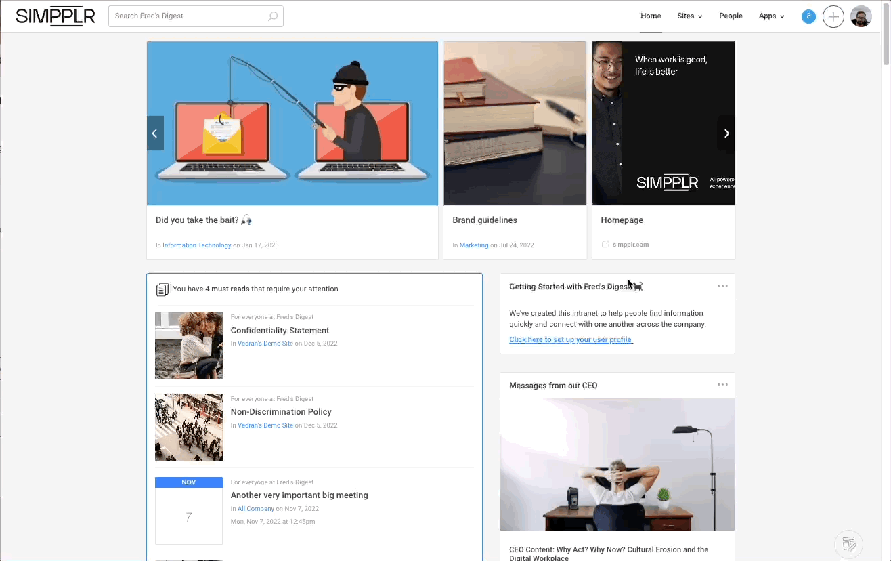Open the Confidentiality Statement must read

[x=280, y=331]
